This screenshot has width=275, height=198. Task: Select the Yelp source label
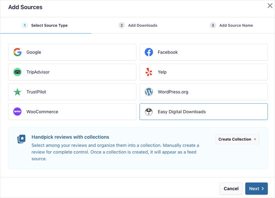pyautogui.click(x=162, y=72)
